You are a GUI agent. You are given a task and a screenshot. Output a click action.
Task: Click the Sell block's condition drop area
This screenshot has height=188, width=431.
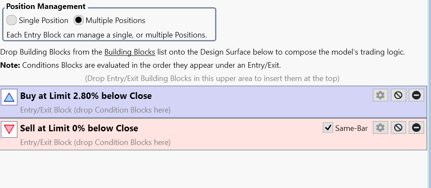(95, 142)
